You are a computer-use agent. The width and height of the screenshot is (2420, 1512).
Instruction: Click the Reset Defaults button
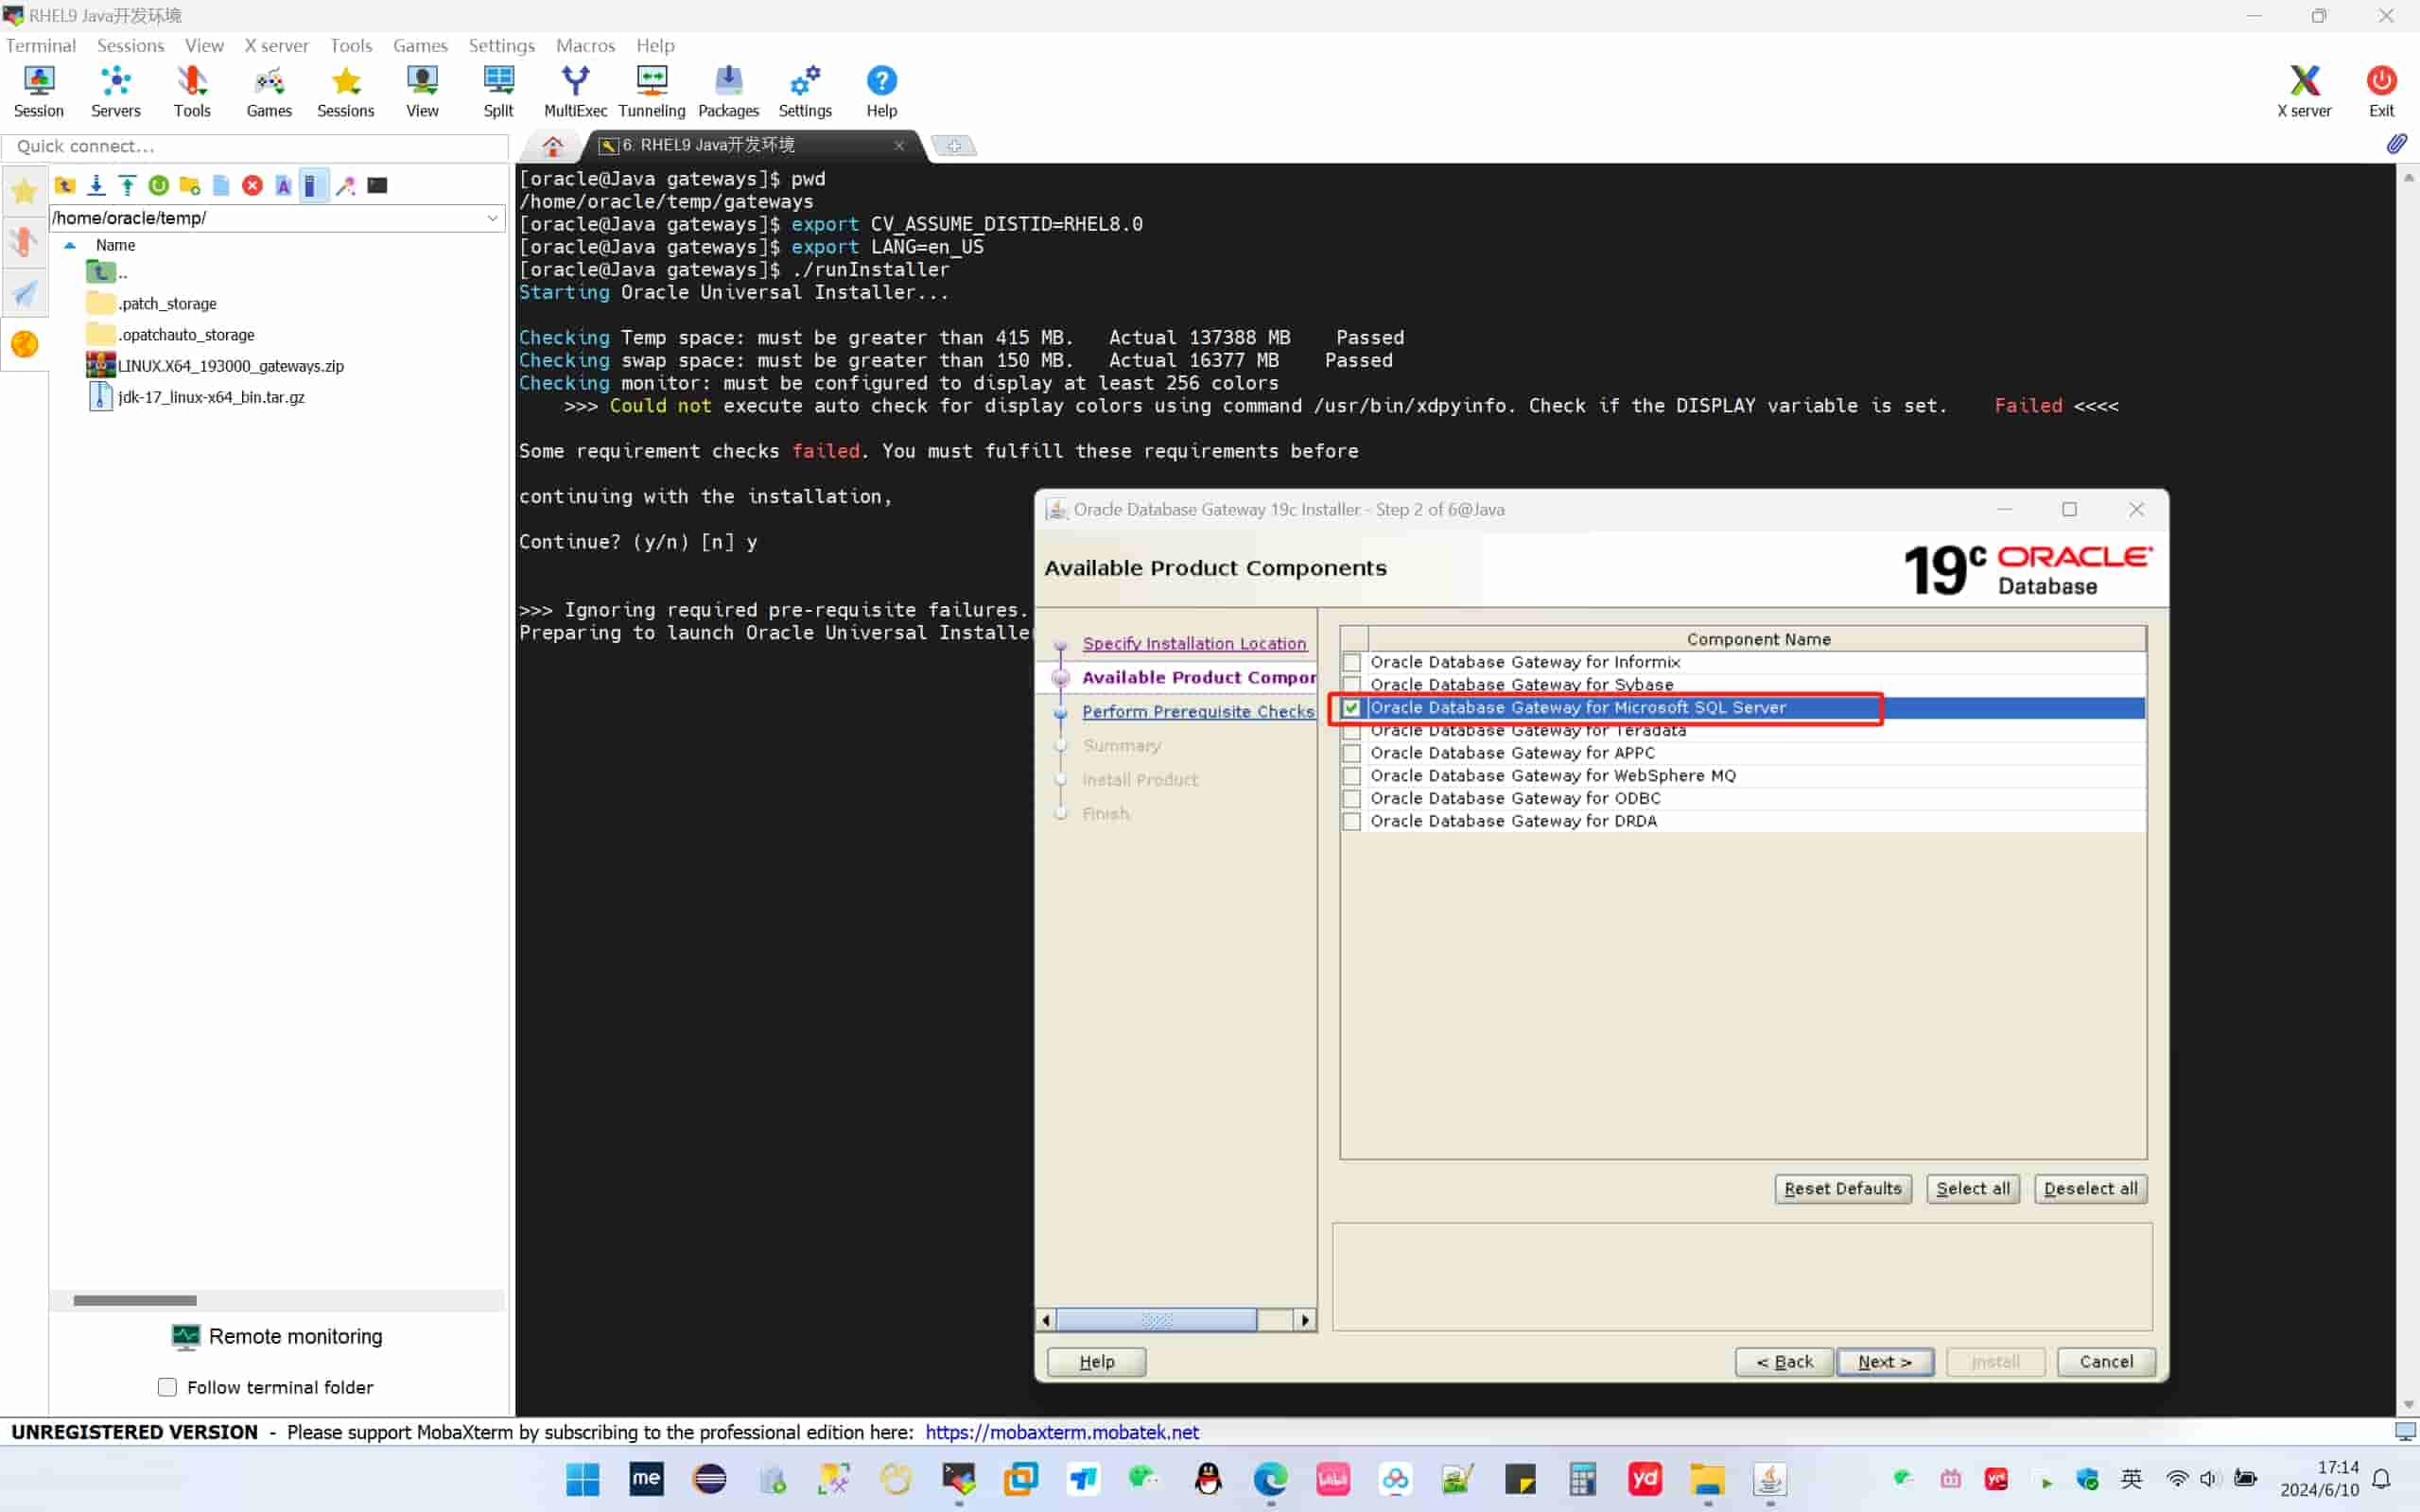point(1843,1189)
